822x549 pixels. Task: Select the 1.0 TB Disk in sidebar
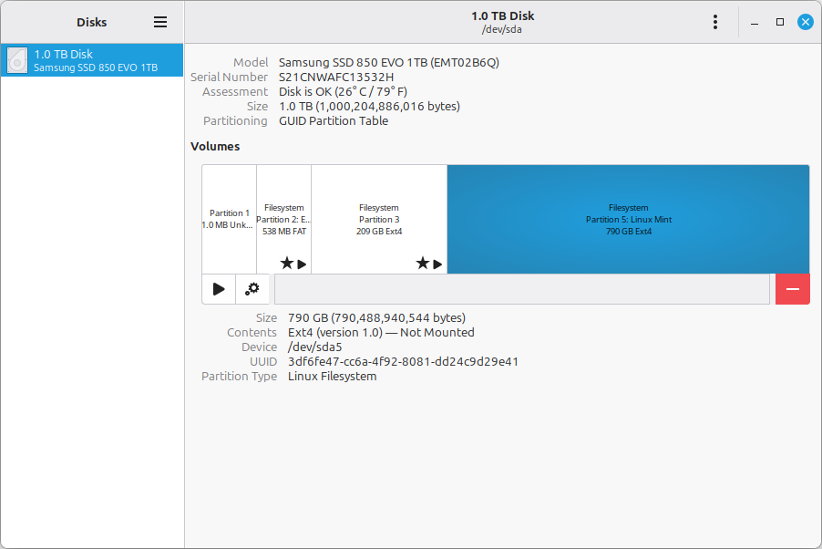tap(92, 60)
